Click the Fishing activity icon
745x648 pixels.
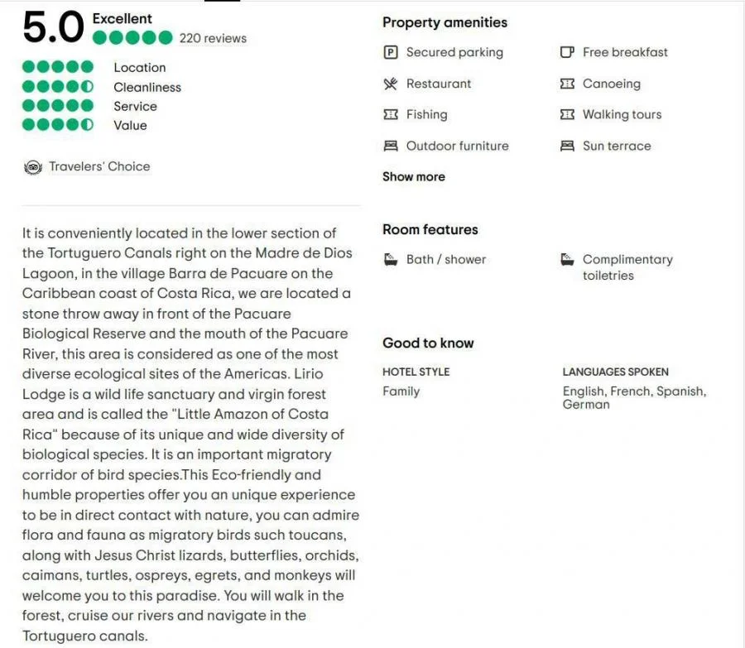(391, 115)
